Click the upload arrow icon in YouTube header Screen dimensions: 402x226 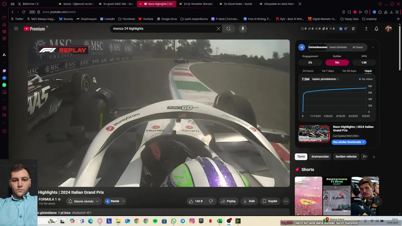[366, 29]
